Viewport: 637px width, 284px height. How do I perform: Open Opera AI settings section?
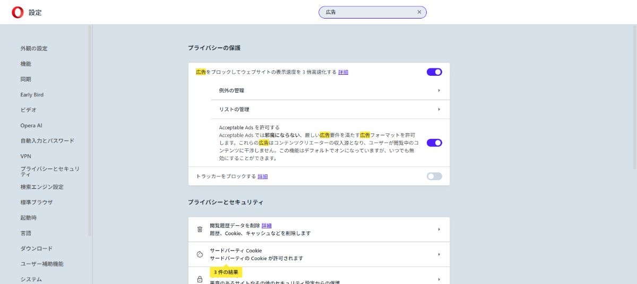[31, 126]
